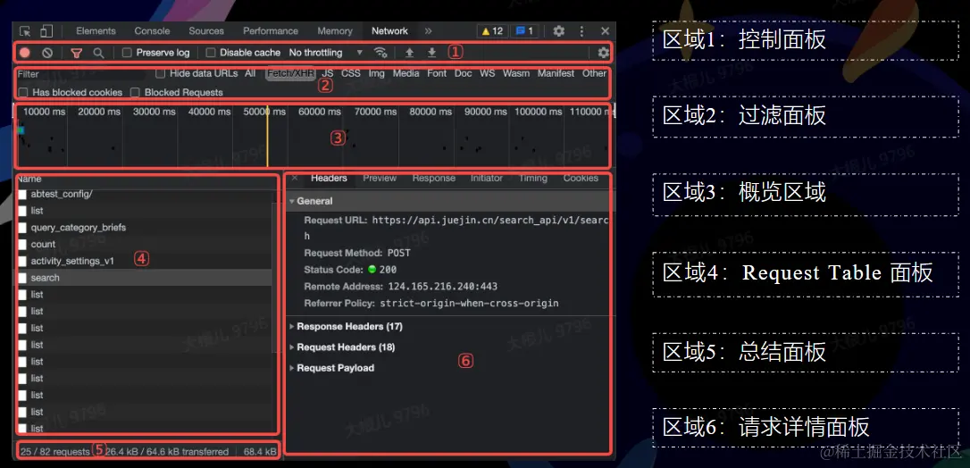
Task: Check Blocked Requests
Action: click(x=135, y=92)
